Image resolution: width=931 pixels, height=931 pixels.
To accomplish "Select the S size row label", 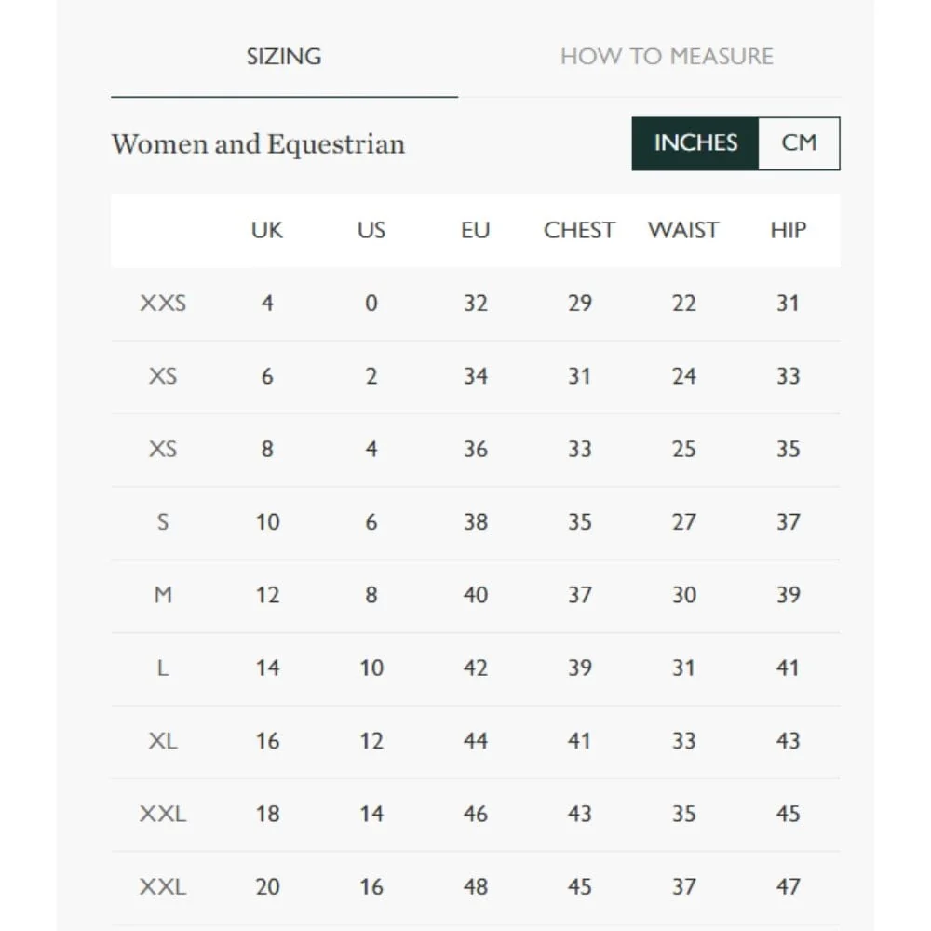I will 163,522.
